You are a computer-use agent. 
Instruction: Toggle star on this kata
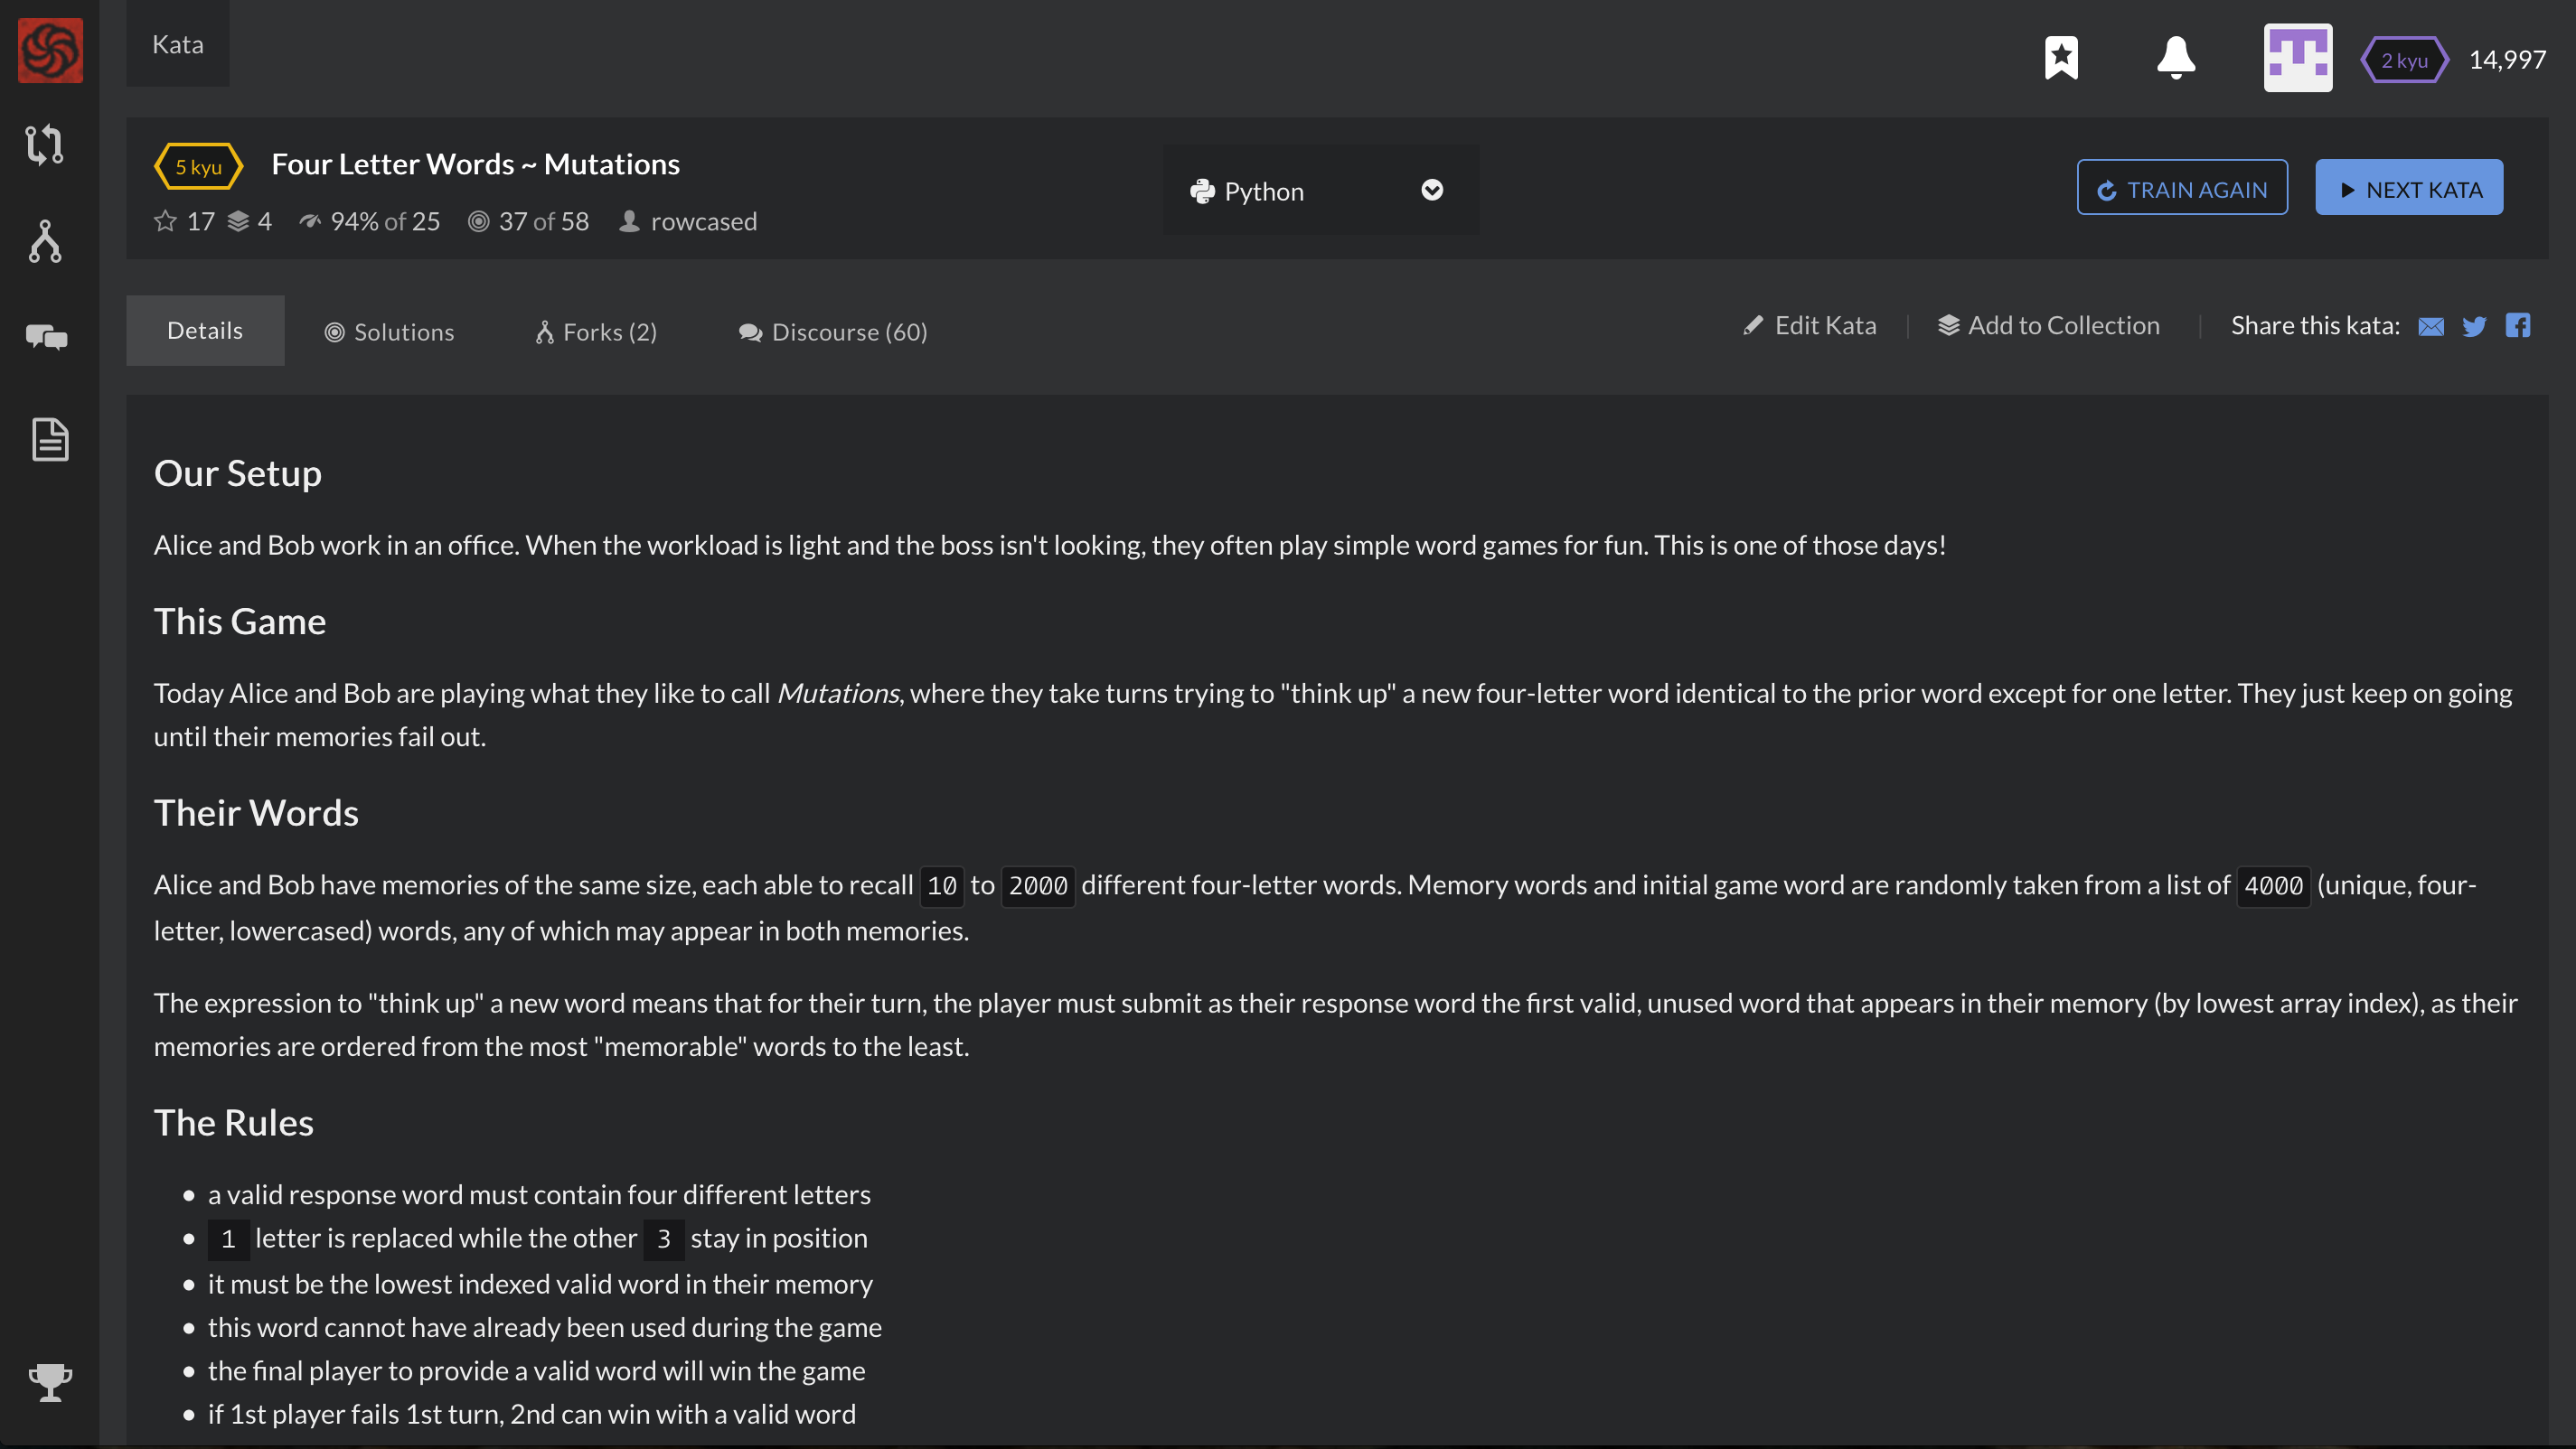point(166,220)
